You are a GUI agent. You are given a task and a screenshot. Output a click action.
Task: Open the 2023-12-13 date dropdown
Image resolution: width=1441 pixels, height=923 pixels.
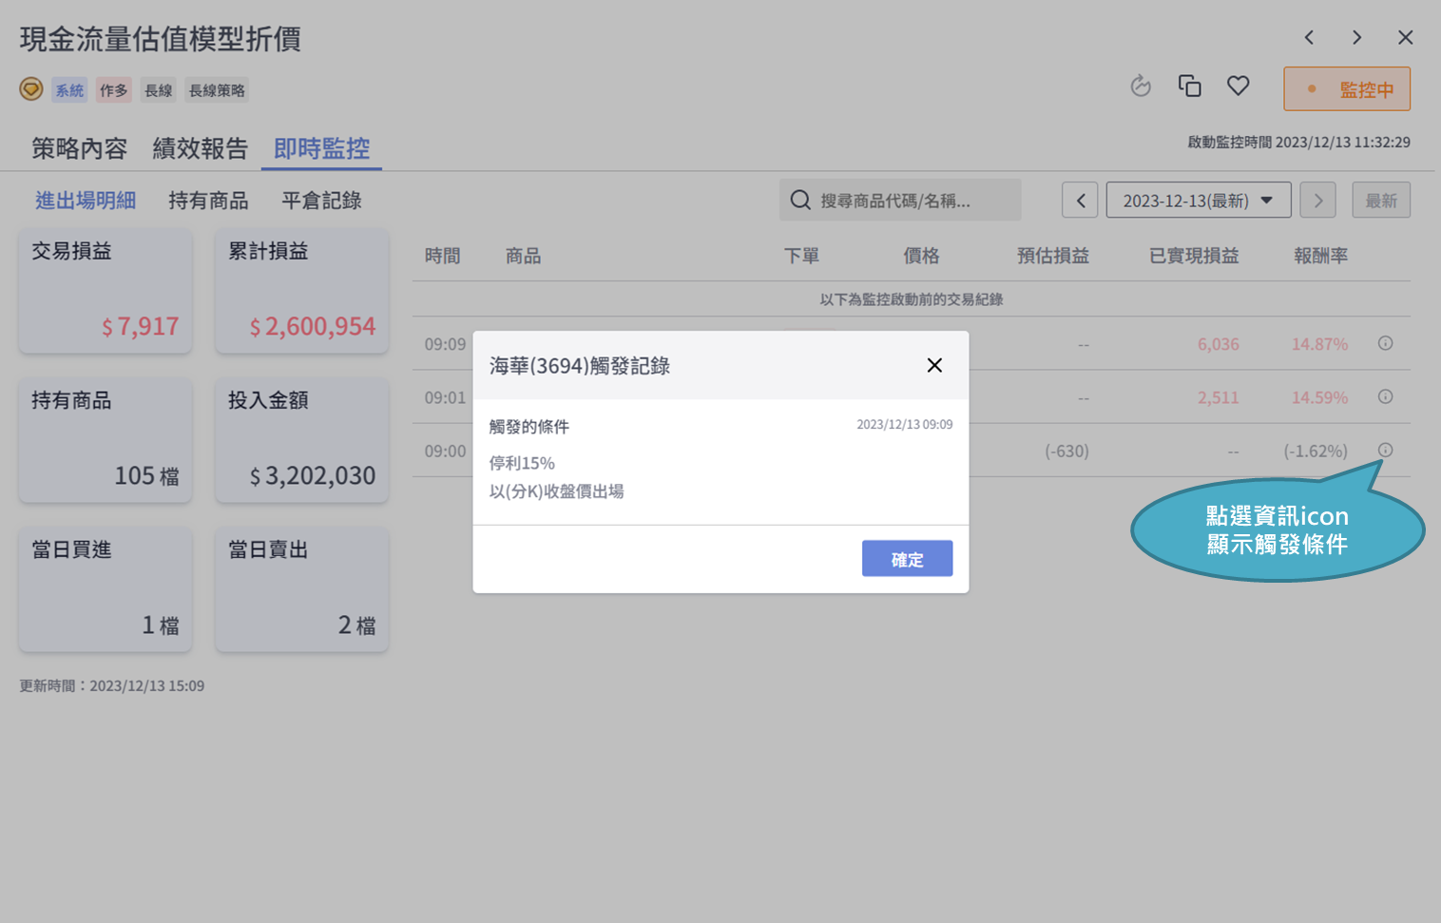(x=1198, y=201)
